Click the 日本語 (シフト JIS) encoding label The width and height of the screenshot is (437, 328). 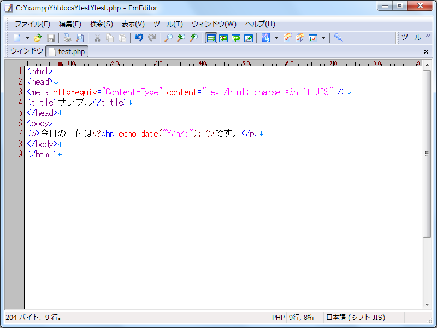pyautogui.click(x=356, y=317)
